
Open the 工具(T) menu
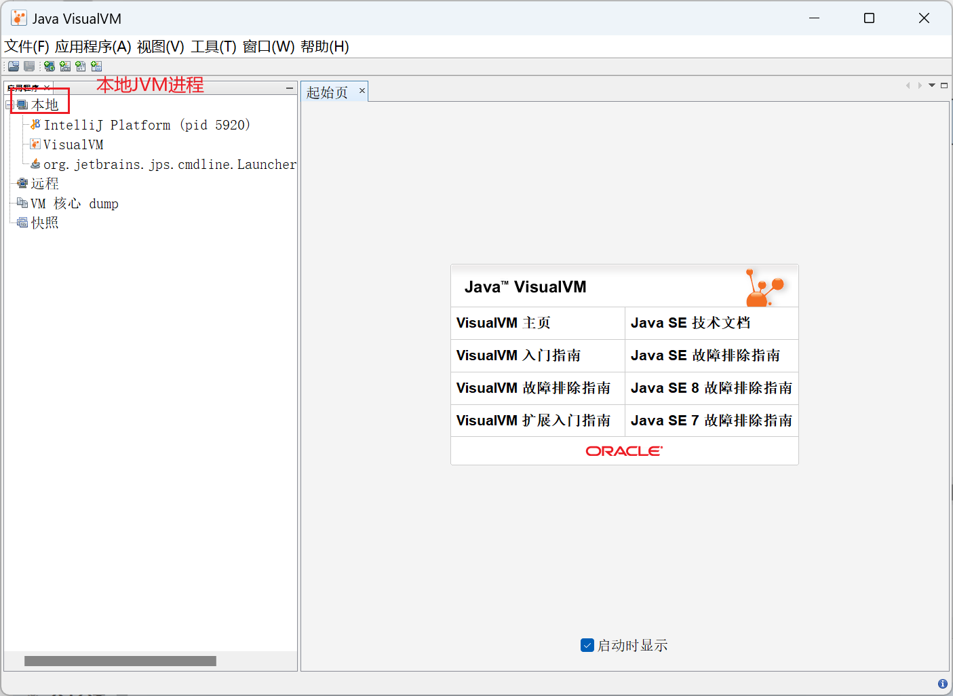214,46
